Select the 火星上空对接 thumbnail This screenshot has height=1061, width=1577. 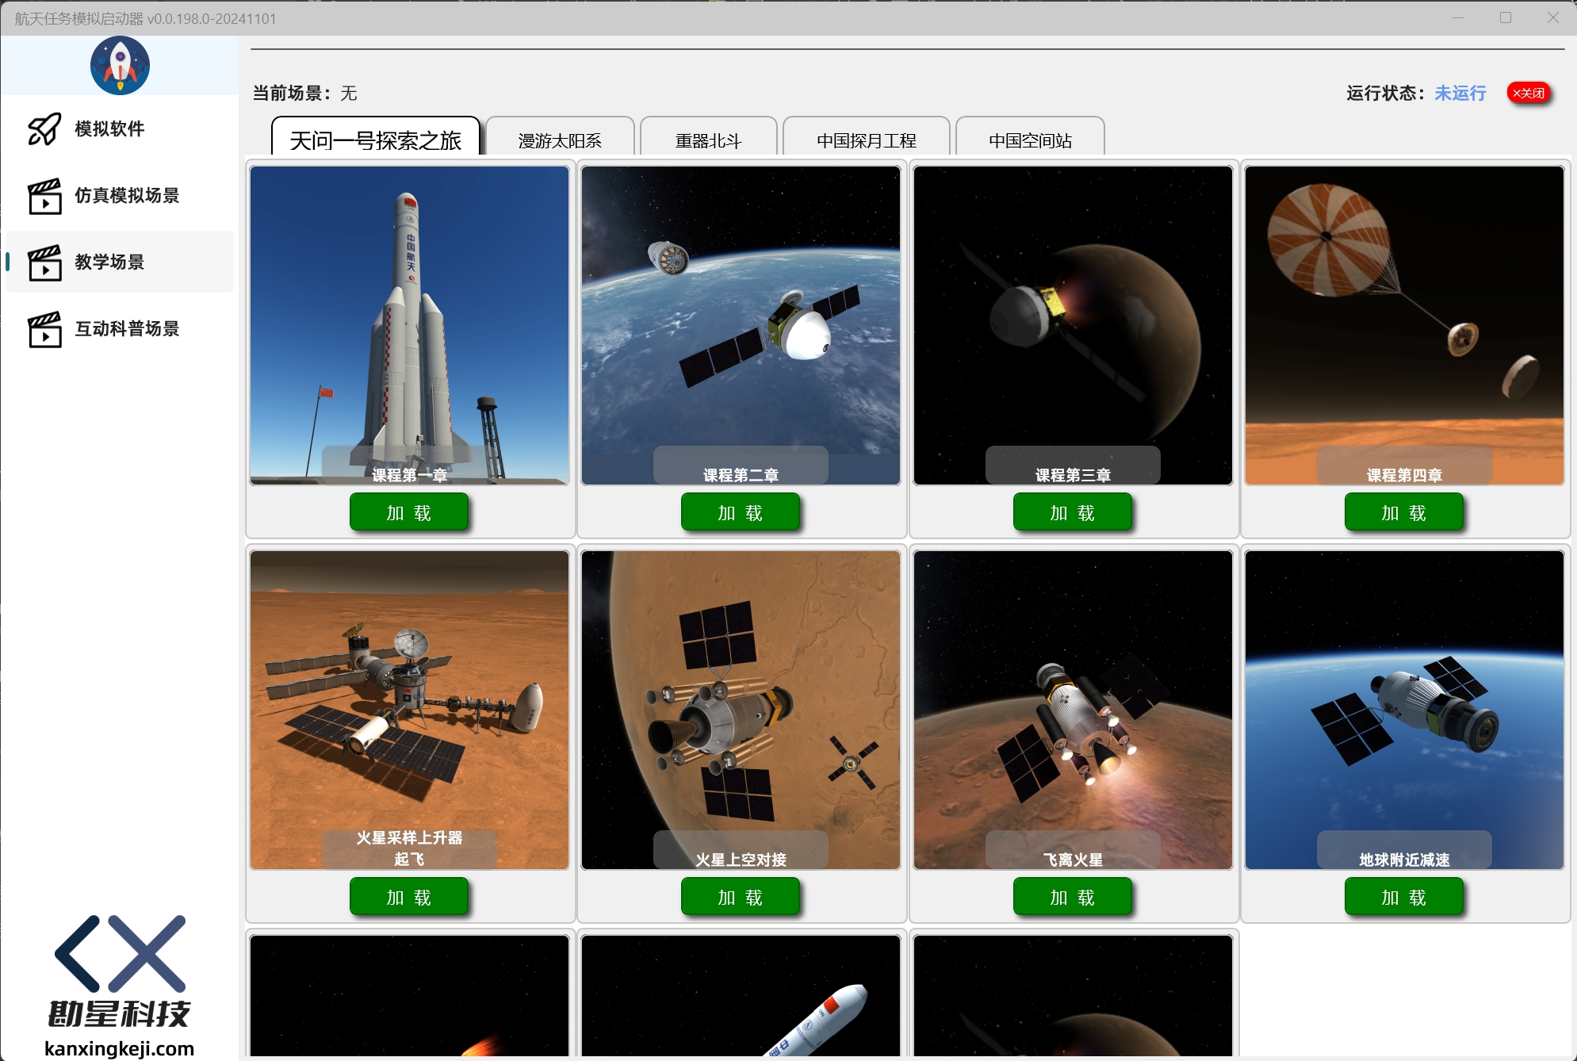click(741, 710)
